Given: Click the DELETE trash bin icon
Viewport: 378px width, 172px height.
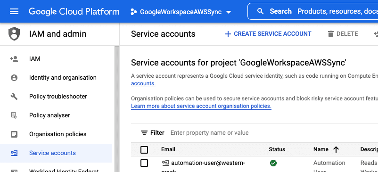Looking at the screenshot, I should [x=331, y=34].
